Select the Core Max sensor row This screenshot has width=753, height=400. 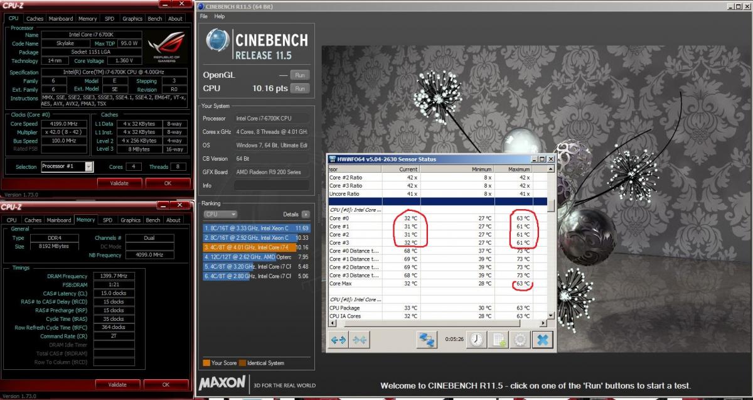tap(437, 283)
